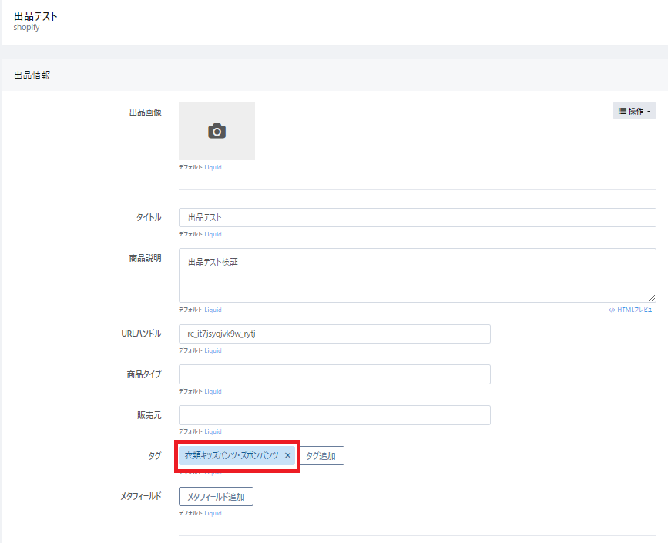Click the Liquid link under 商品タイプ
The width and height of the screenshot is (668, 543).
click(x=213, y=391)
